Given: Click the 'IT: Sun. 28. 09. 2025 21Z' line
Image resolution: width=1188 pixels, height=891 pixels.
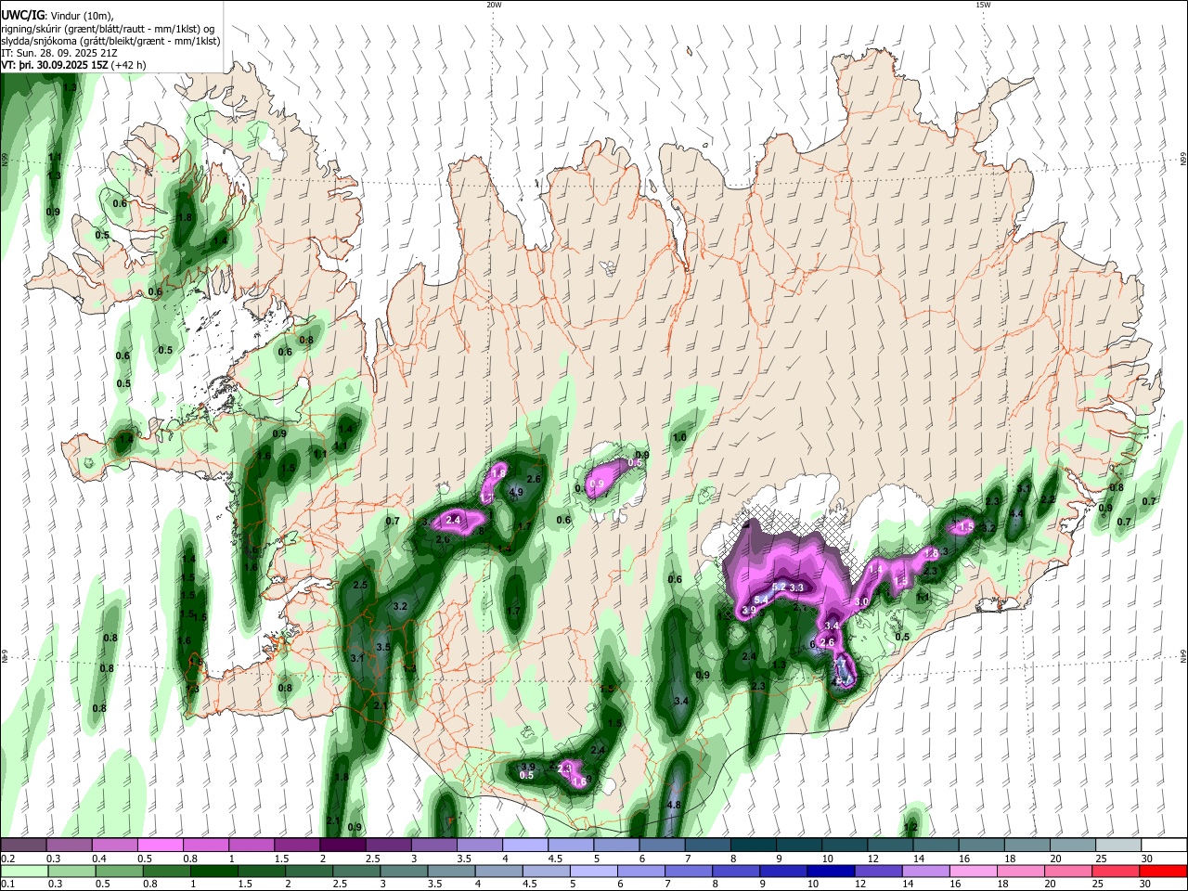Looking at the screenshot, I should point(59,54).
